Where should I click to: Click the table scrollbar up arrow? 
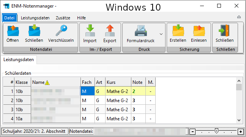pyautogui.click(x=239, y=81)
